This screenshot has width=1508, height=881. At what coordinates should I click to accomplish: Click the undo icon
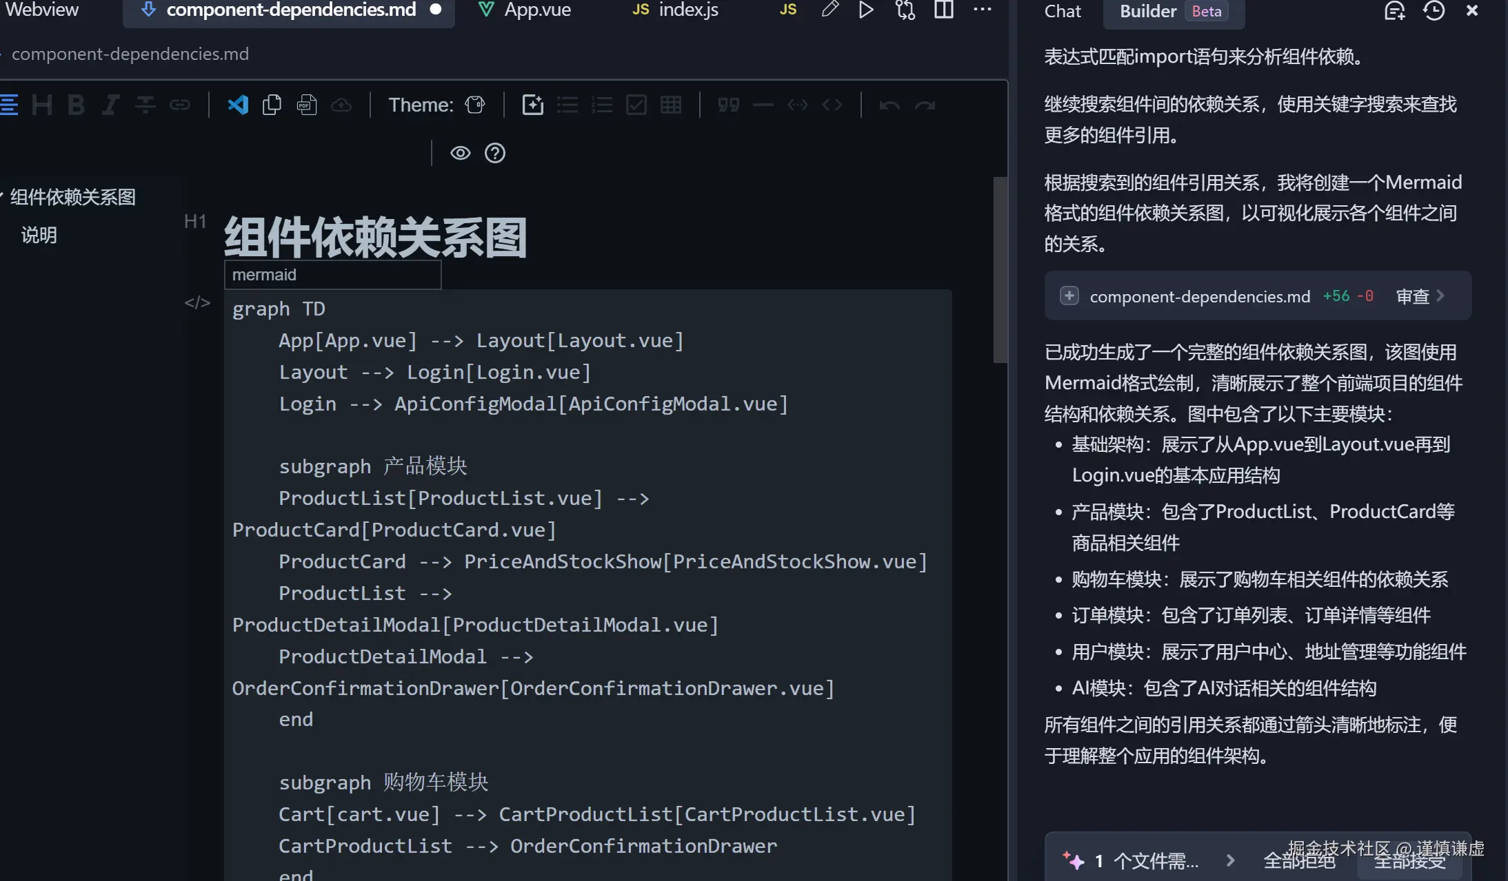coord(889,105)
